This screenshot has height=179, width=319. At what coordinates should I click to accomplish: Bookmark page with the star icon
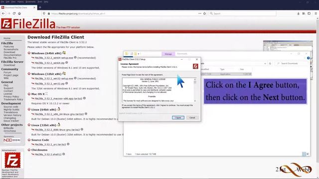click(x=204, y=13)
